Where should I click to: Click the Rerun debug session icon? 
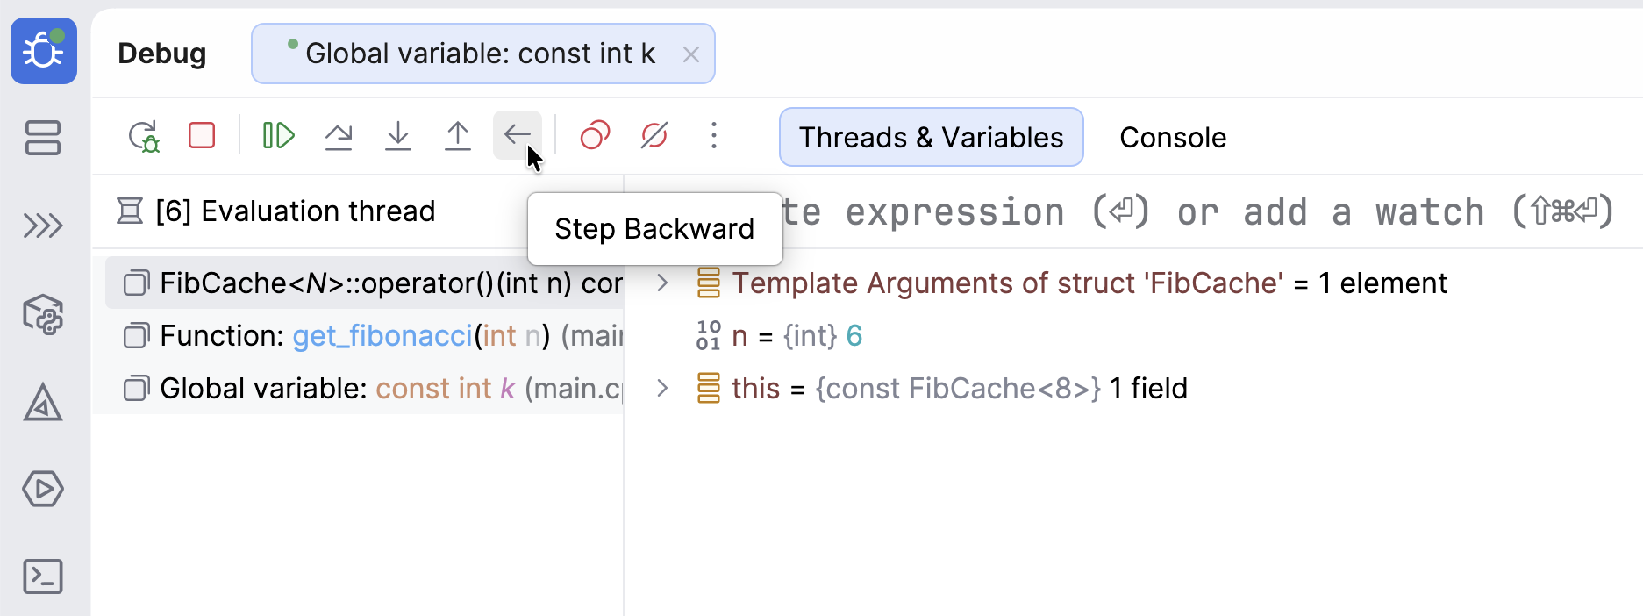[x=144, y=136]
